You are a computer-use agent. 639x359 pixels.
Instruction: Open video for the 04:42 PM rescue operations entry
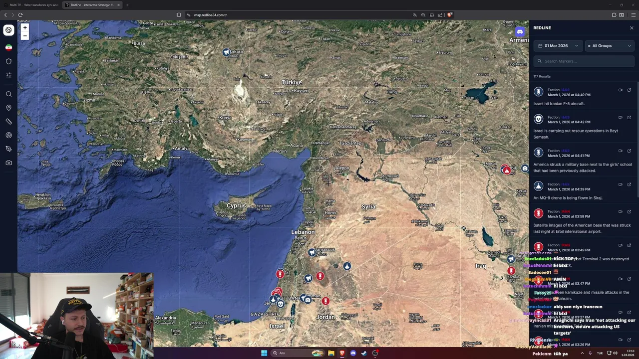[x=621, y=118]
